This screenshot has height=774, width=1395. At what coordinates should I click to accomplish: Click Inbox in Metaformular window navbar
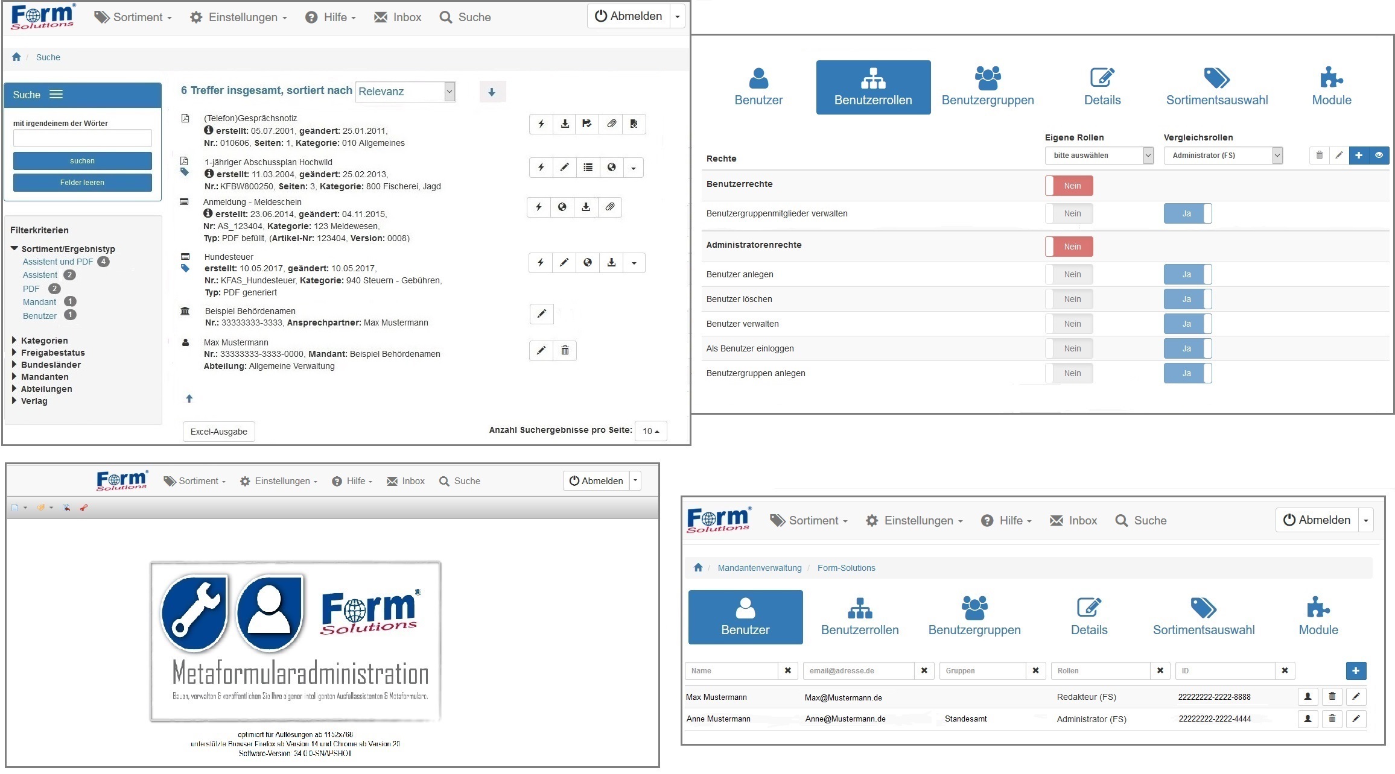(x=406, y=481)
